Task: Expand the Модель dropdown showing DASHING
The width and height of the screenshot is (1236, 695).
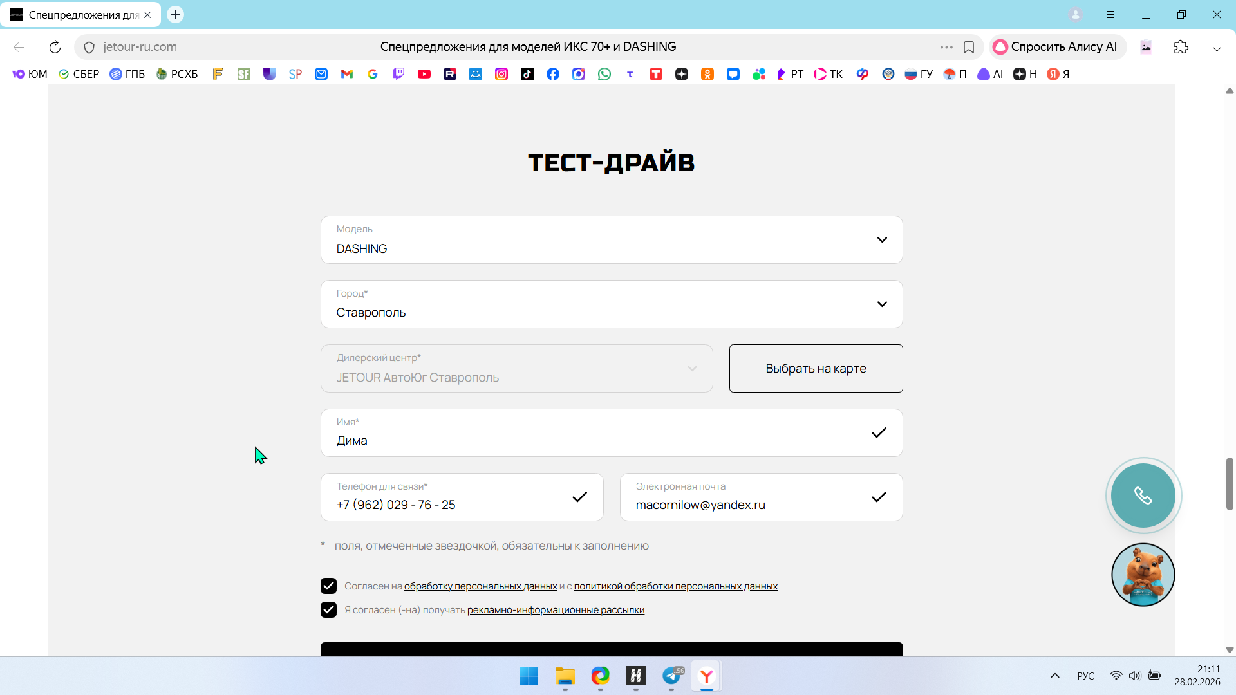Action: coord(611,239)
